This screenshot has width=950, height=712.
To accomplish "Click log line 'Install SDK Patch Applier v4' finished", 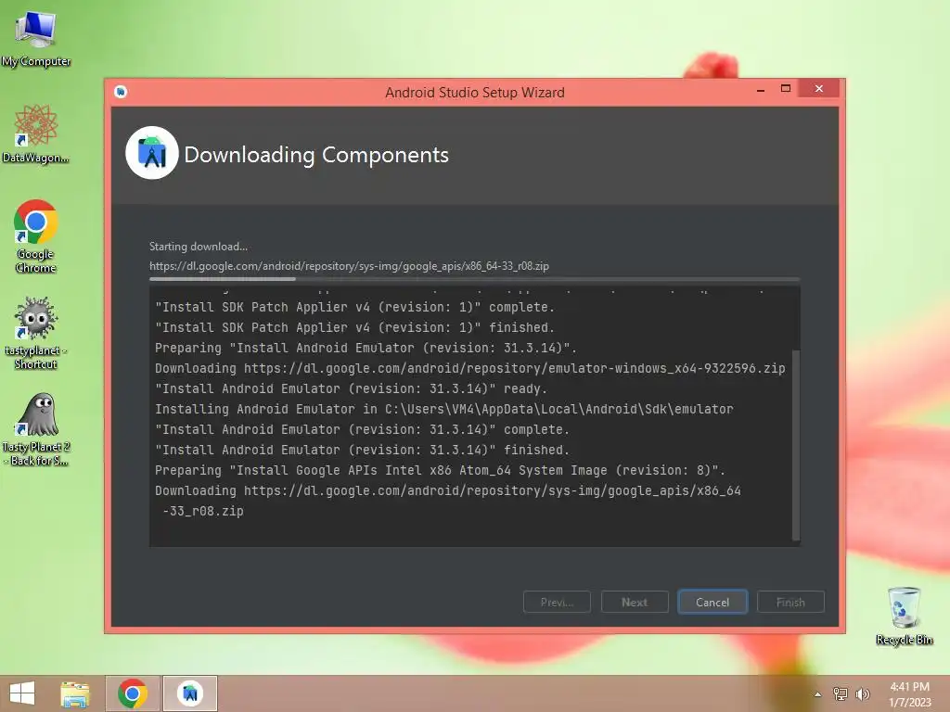I will [354, 327].
